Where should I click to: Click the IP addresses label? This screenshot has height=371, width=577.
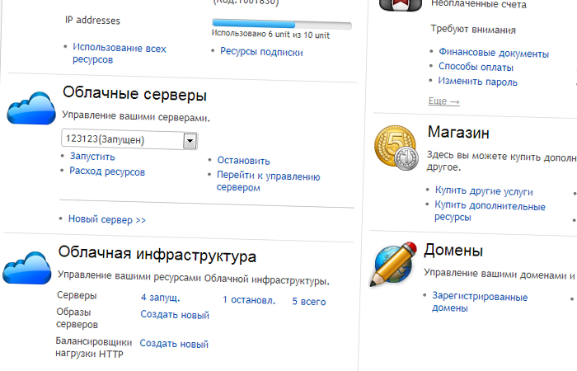click(x=92, y=21)
